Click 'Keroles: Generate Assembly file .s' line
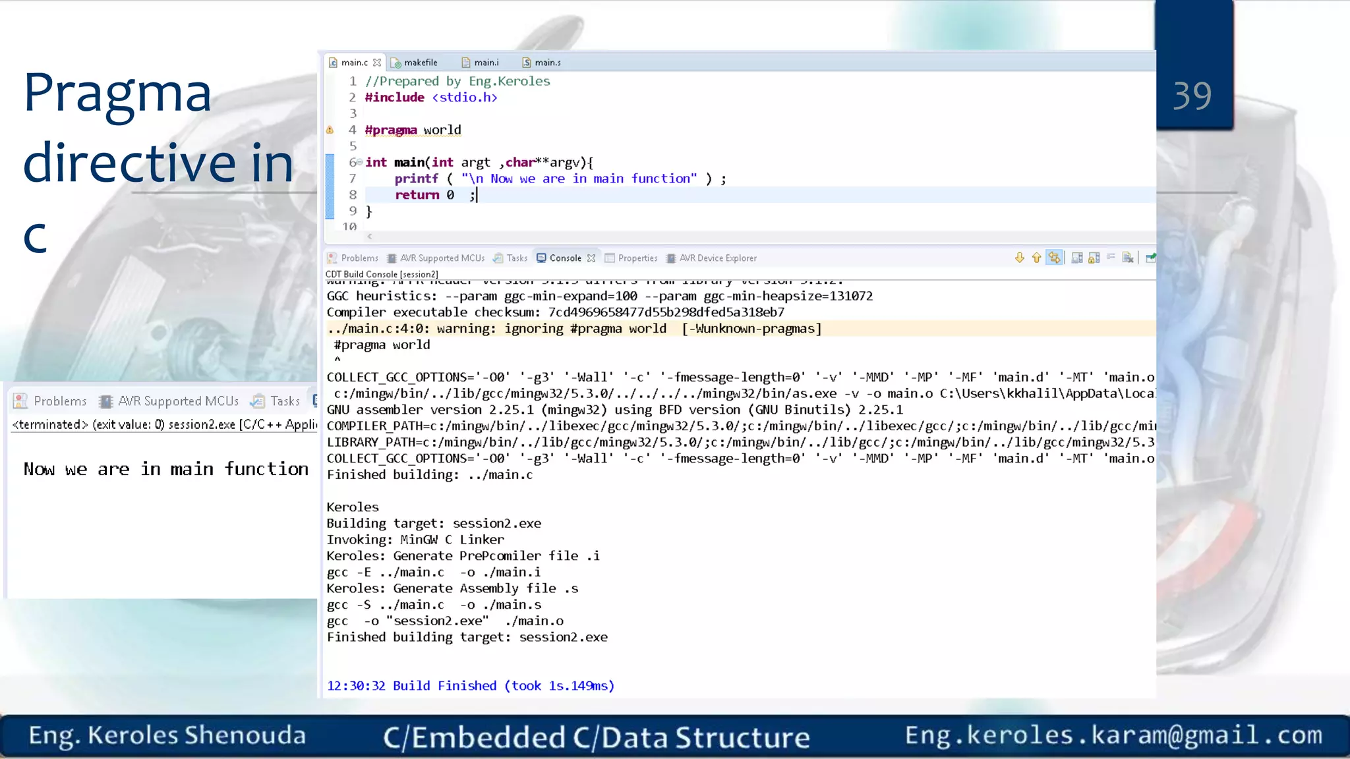Viewport: 1350px width, 759px height. click(452, 588)
